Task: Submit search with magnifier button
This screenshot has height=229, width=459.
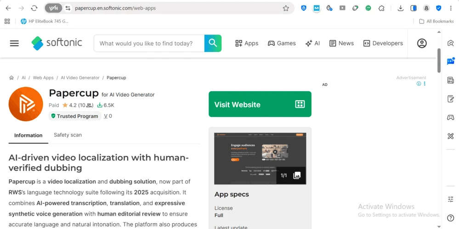Action: 213,43
